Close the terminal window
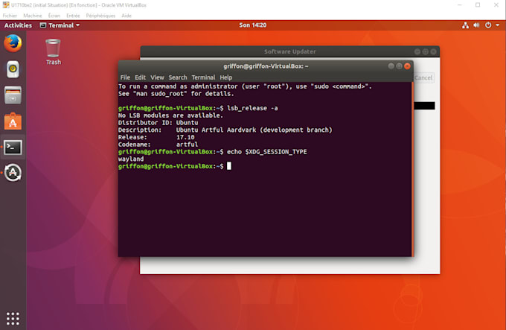Screen dimensions: 506x330 pos(407,66)
